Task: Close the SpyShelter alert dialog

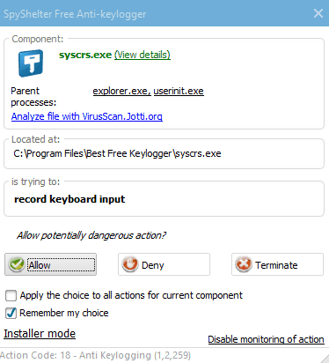Action: (x=318, y=13)
